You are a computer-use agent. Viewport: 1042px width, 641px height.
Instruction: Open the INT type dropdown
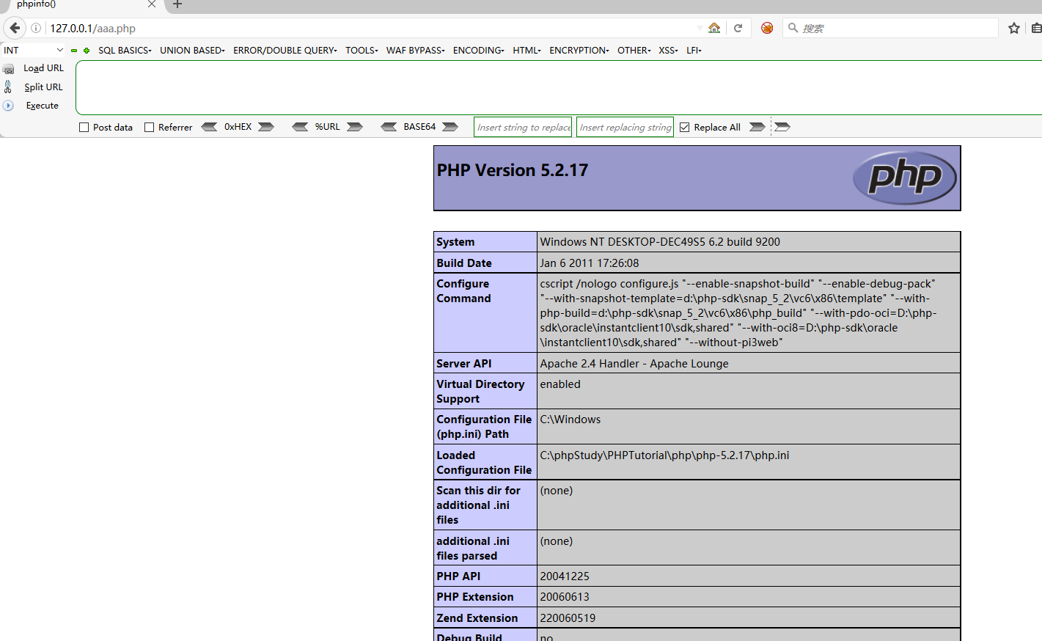[x=33, y=50]
